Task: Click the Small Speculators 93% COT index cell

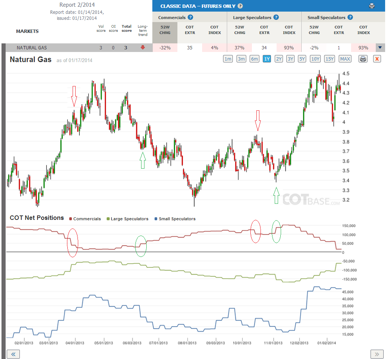Action: click(x=363, y=47)
